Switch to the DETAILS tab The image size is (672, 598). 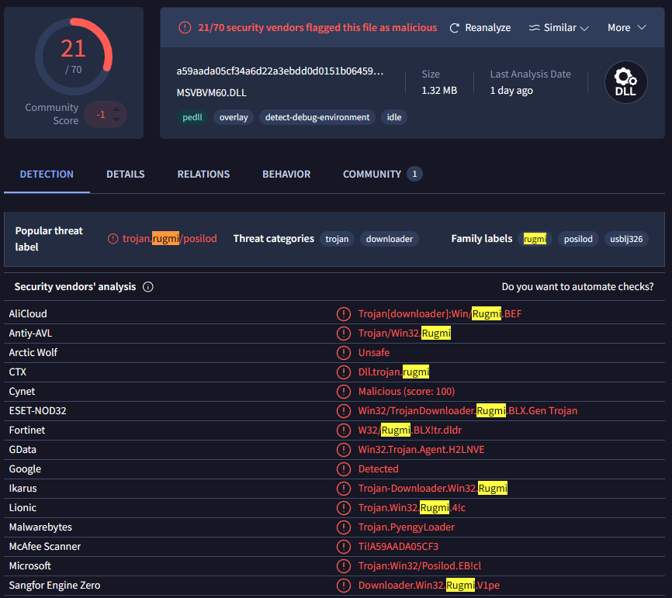tap(126, 175)
